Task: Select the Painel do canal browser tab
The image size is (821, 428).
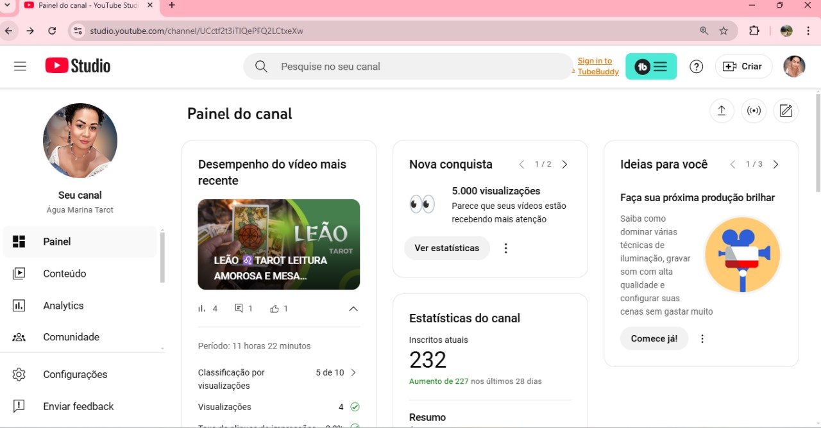Action: pyautogui.click(x=89, y=6)
